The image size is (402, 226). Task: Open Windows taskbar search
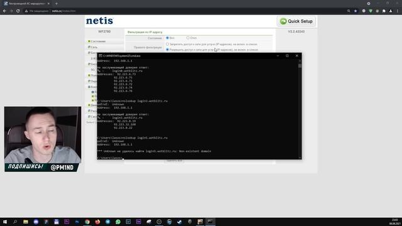point(15,222)
